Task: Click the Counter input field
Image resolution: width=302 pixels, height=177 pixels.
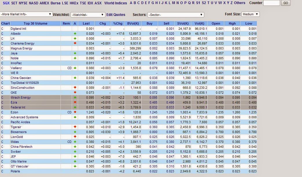Action: coord(272,3)
